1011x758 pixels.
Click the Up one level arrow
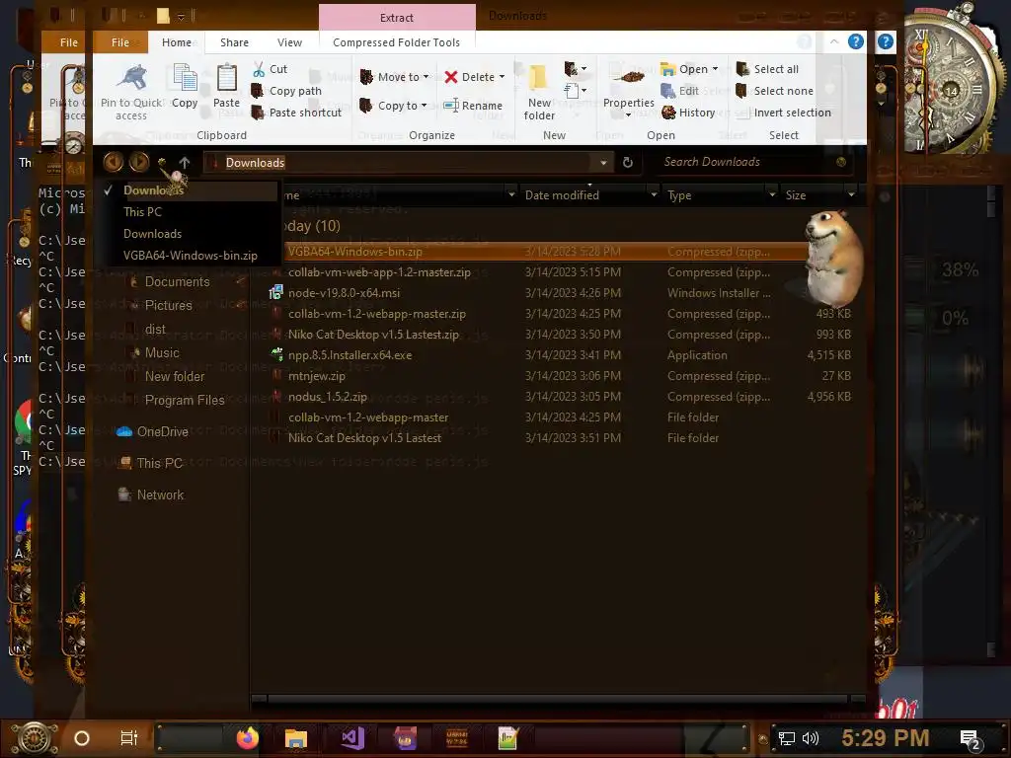(185, 163)
